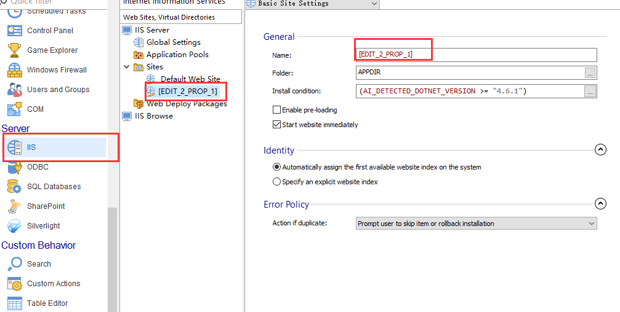Click the IIS server icon in the sidebar
620x312 pixels.
point(15,147)
